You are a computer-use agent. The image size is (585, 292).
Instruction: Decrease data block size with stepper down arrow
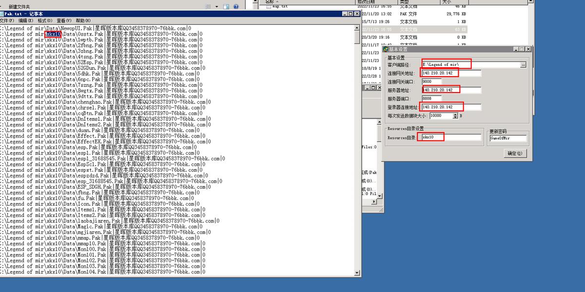coord(456,117)
